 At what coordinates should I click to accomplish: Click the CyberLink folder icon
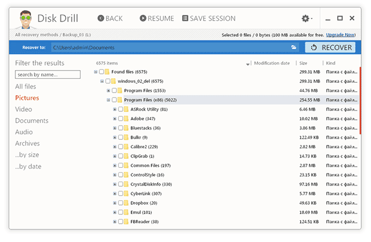[126, 193]
